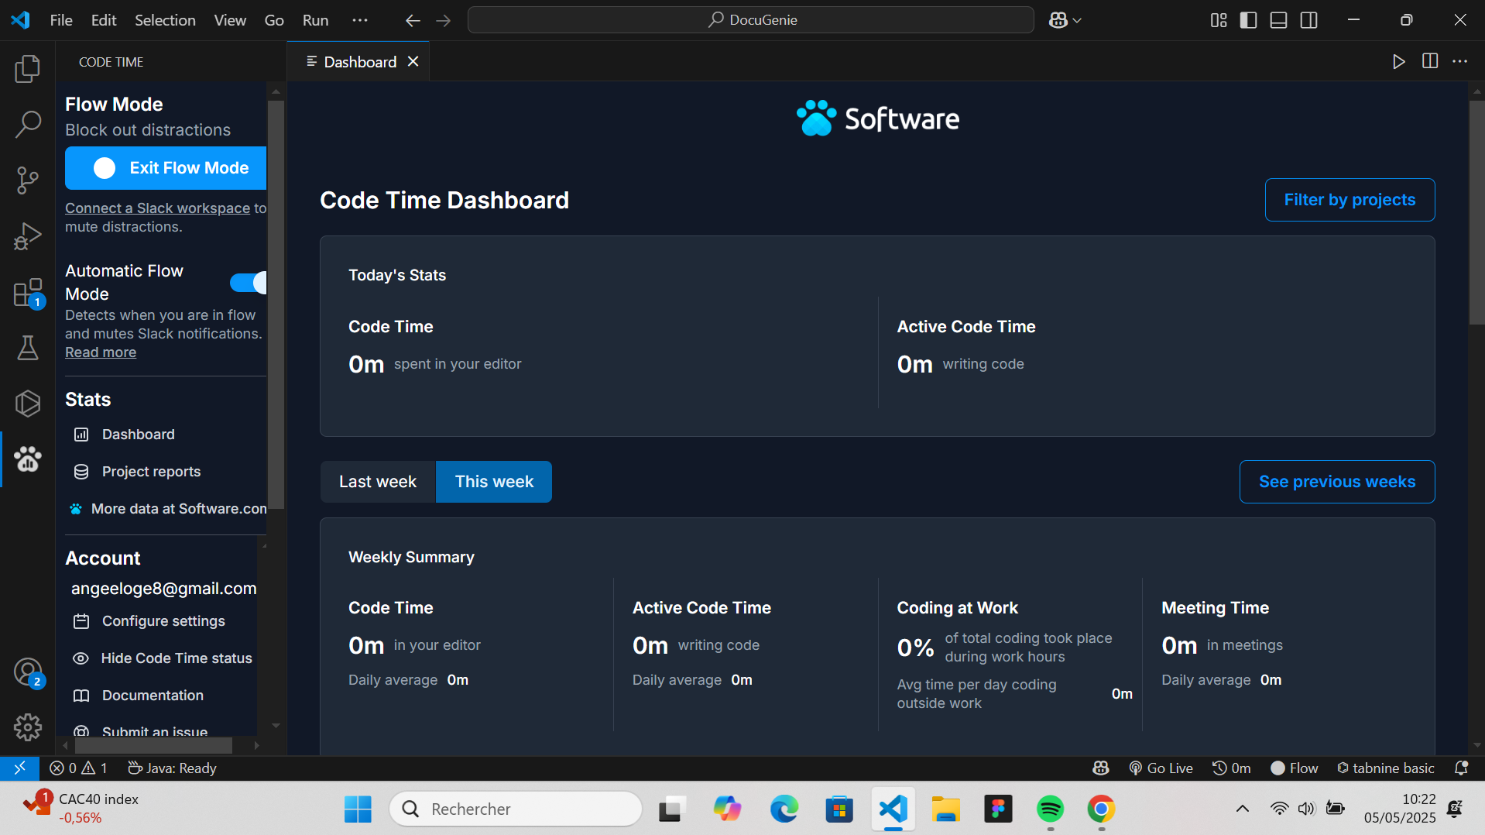This screenshot has width=1485, height=835.
Task: Split the editor to the right
Action: (1430, 61)
